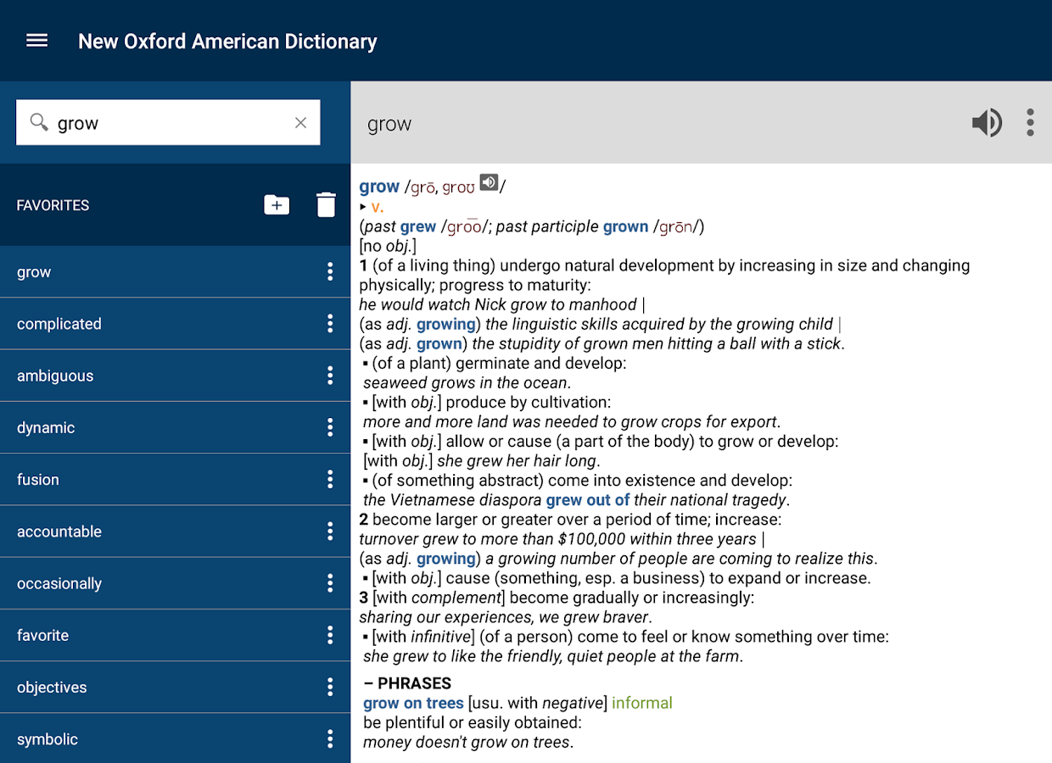Delete favorites with the trash icon
Viewport: 1052px width, 763px height.
coord(326,204)
